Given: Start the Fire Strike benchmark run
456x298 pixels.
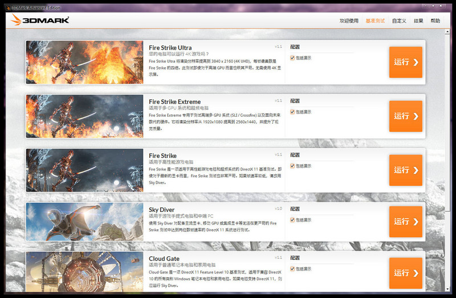Looking at the screenshot, I should 406,170.
